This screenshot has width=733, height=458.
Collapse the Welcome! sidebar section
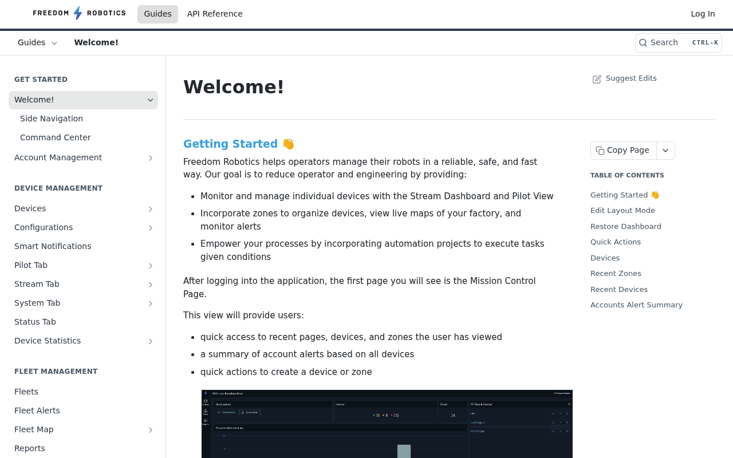pyautogui.click(x=151, y=100)
